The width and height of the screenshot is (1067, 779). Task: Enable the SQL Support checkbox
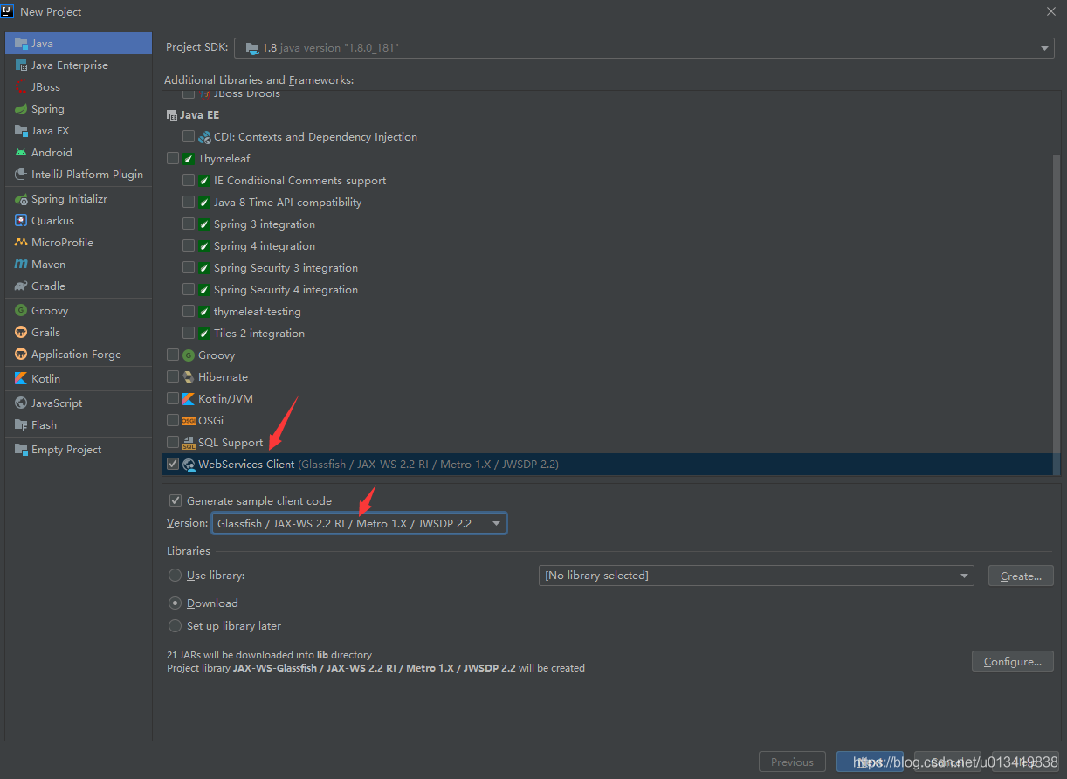(x=173, y=442)
